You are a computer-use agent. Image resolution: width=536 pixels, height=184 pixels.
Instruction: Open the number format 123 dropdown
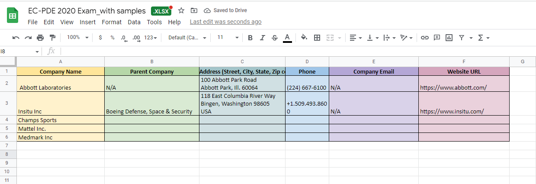[151, 38]
